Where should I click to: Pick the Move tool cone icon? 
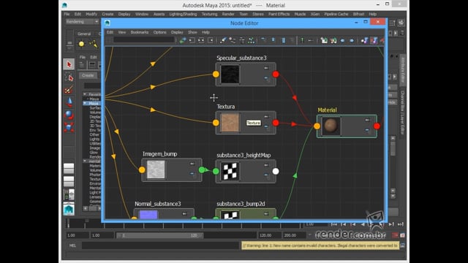click(x=69, y=102)
